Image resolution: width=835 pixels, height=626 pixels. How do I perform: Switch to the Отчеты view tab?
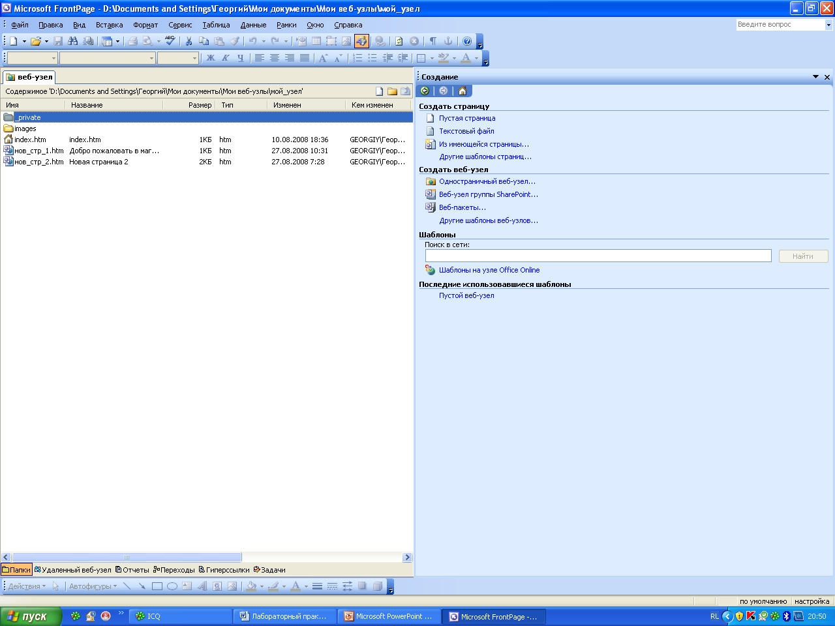click(x=132, y=570)
